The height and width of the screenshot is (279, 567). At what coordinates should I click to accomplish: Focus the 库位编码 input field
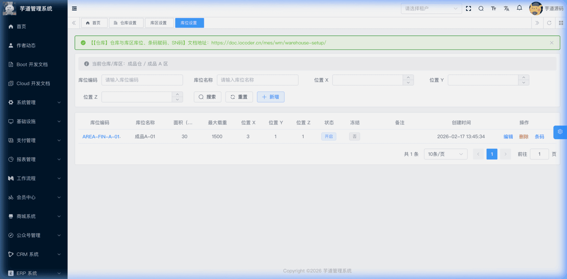pos(142,80)
